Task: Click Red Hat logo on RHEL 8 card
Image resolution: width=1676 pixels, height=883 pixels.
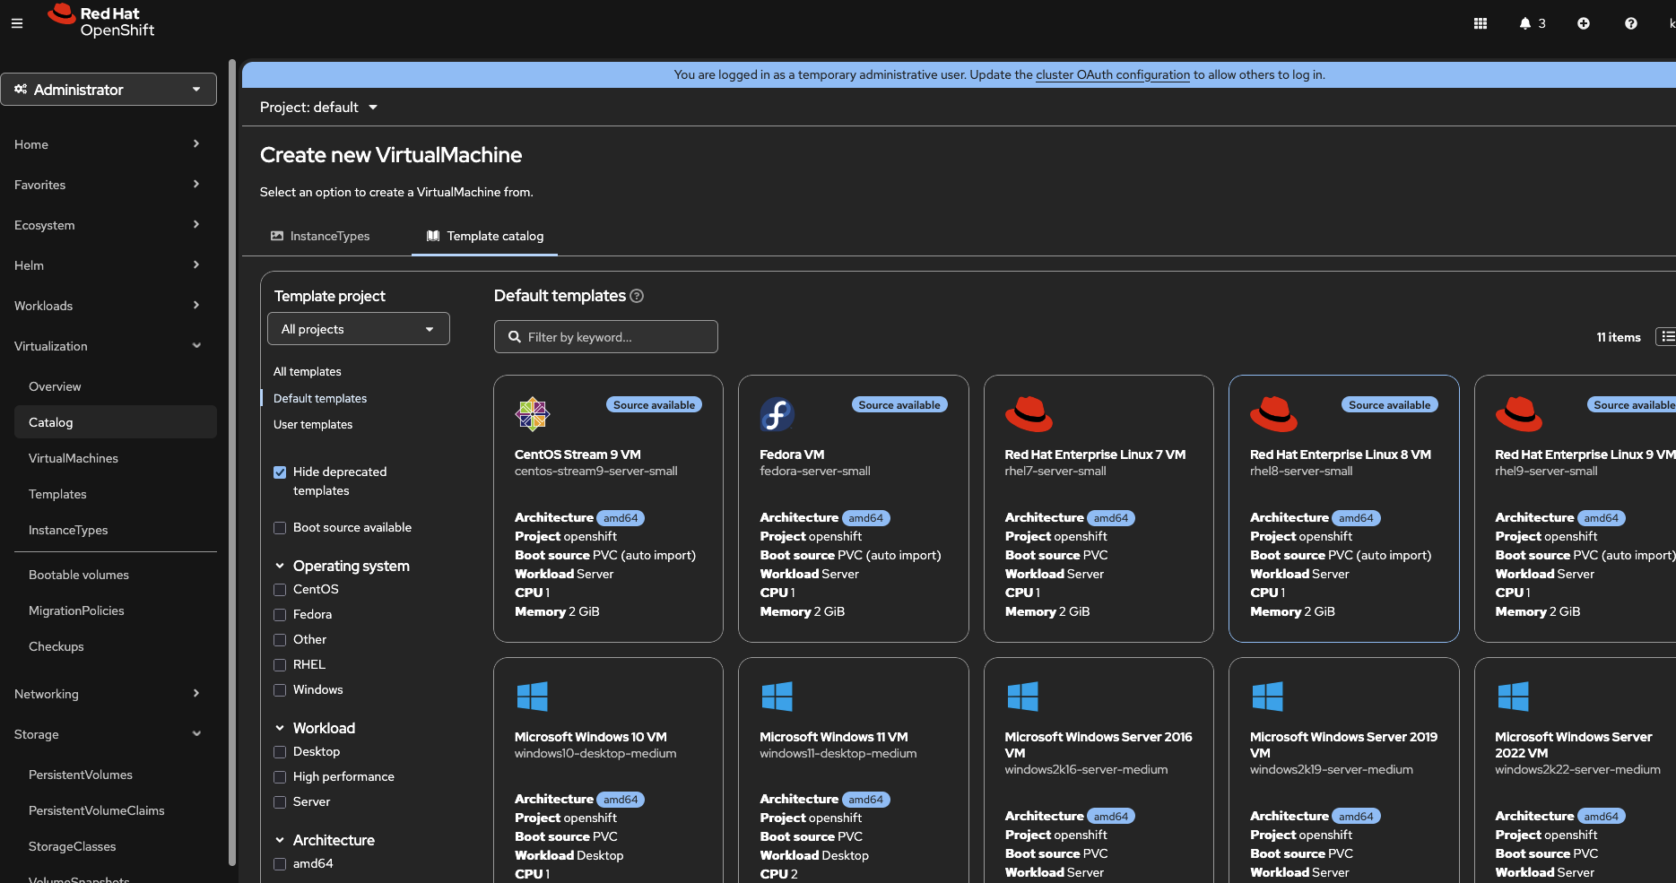Action: click(x=1273, y=414)
